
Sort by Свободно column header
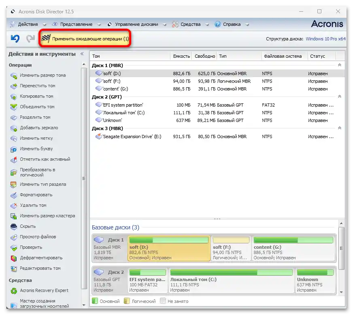coord(204,56)
